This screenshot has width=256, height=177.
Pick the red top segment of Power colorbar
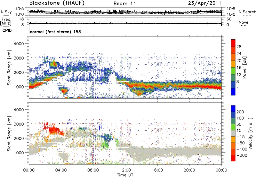[x=233, y=43]
